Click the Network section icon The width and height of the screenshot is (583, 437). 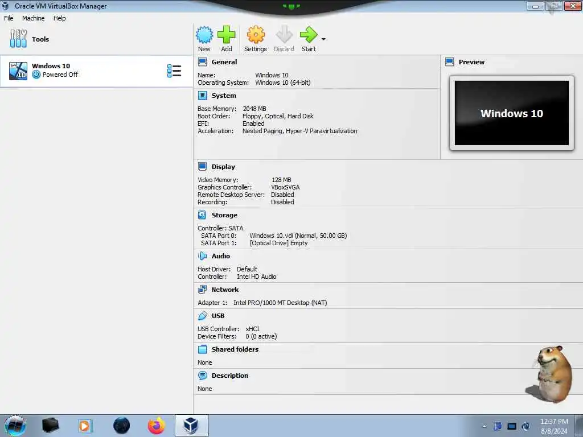(202, 290)
